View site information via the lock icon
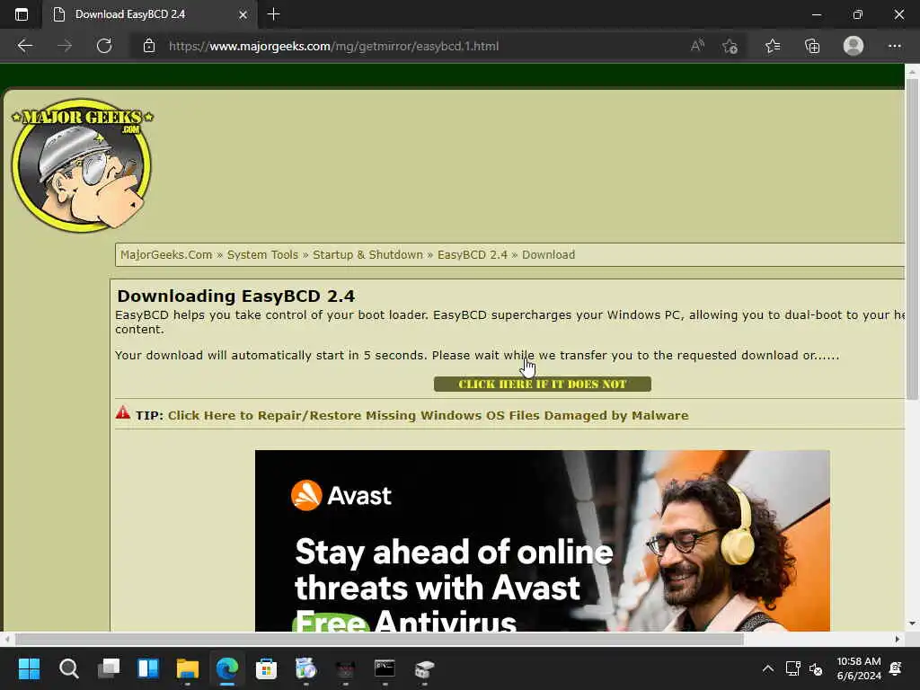 point(149,46)
